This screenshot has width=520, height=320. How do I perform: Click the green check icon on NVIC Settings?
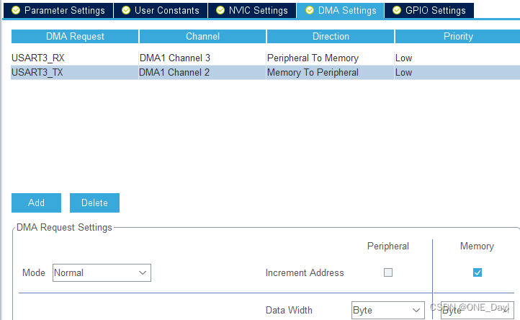pyautogui.click(x=220, y=10)
